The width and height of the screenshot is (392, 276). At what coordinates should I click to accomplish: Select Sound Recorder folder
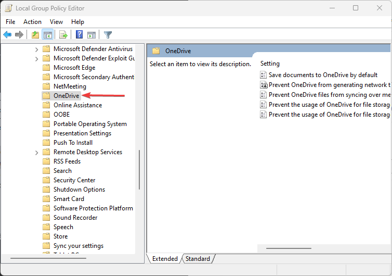point(75,218)
